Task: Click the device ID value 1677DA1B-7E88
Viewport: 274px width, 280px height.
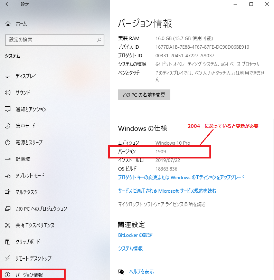Action: (202, 47)
